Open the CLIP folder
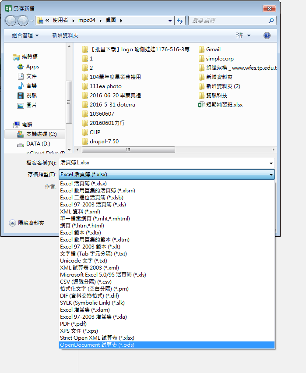The image size is (306, 373). point(91,132)
